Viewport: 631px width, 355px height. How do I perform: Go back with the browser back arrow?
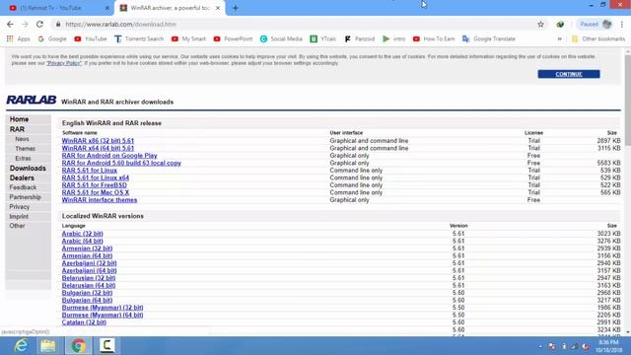(x=10, y=24)
